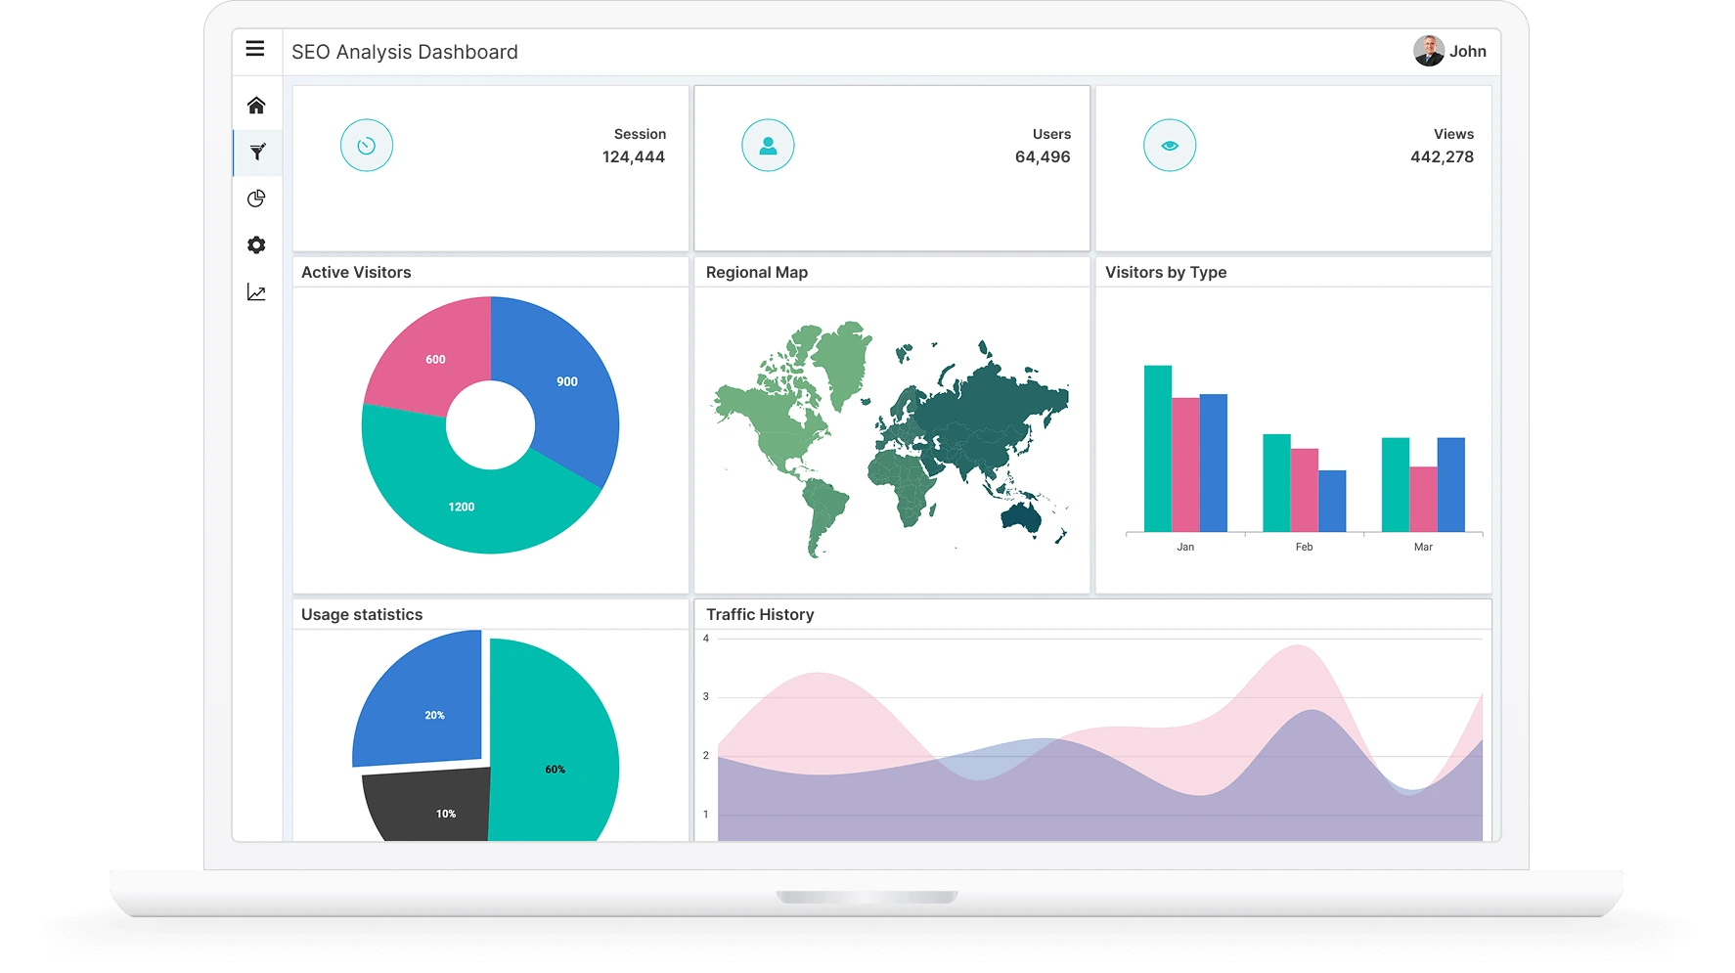1735x973 pixels.
Task: Click the filter tool icon in sidebar
Action: pyautogui.click(x=256, y=152)
